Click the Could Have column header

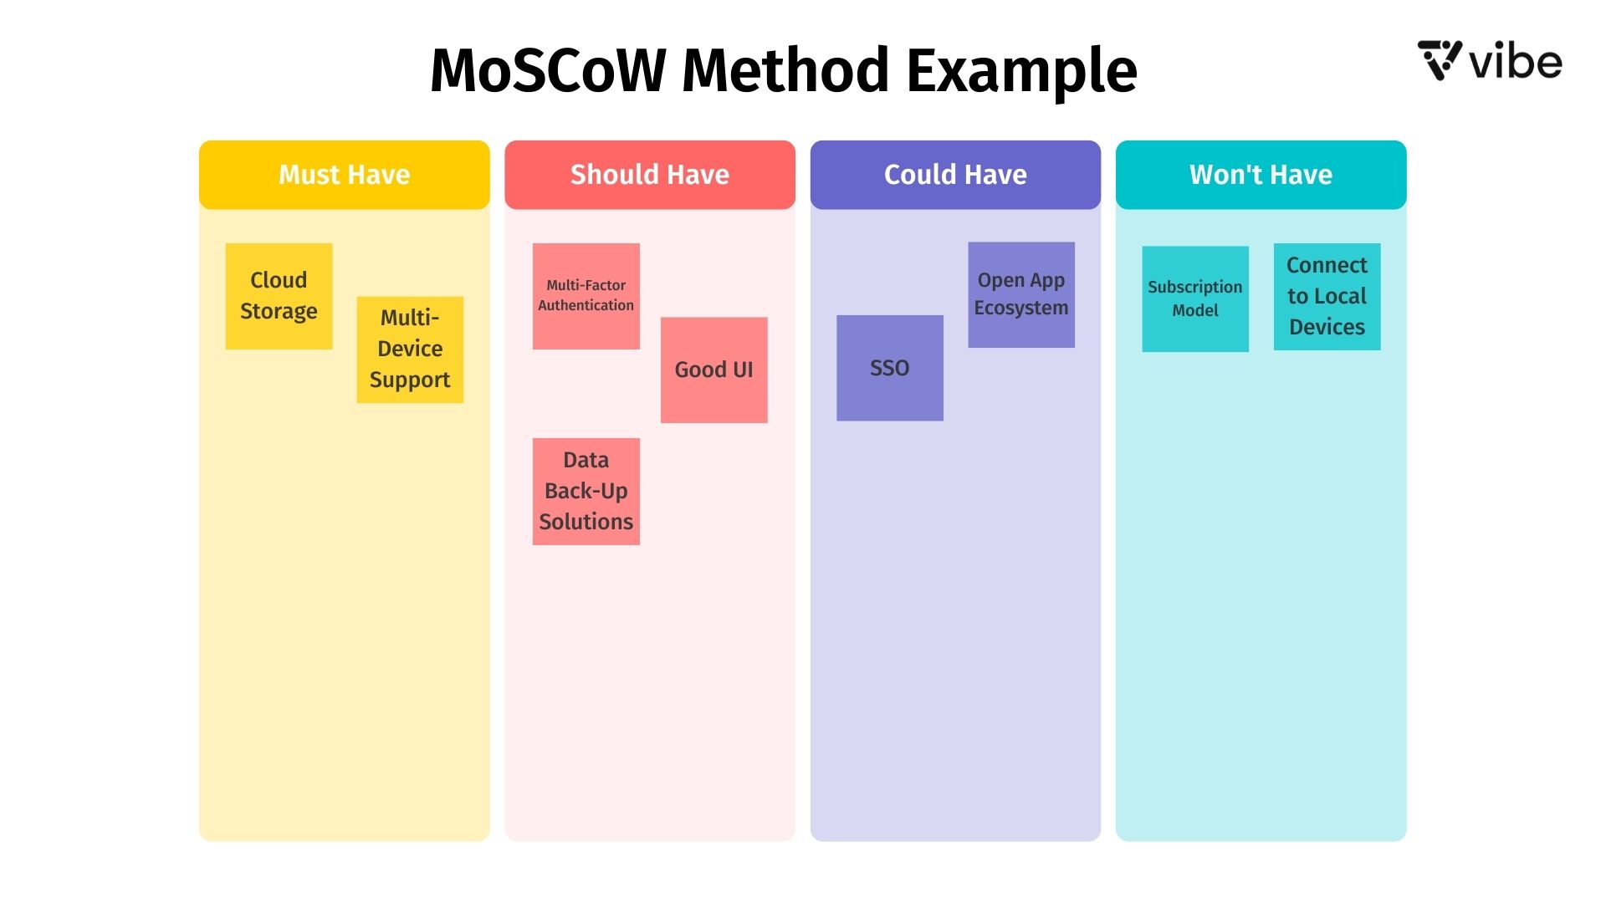(955, 174)
